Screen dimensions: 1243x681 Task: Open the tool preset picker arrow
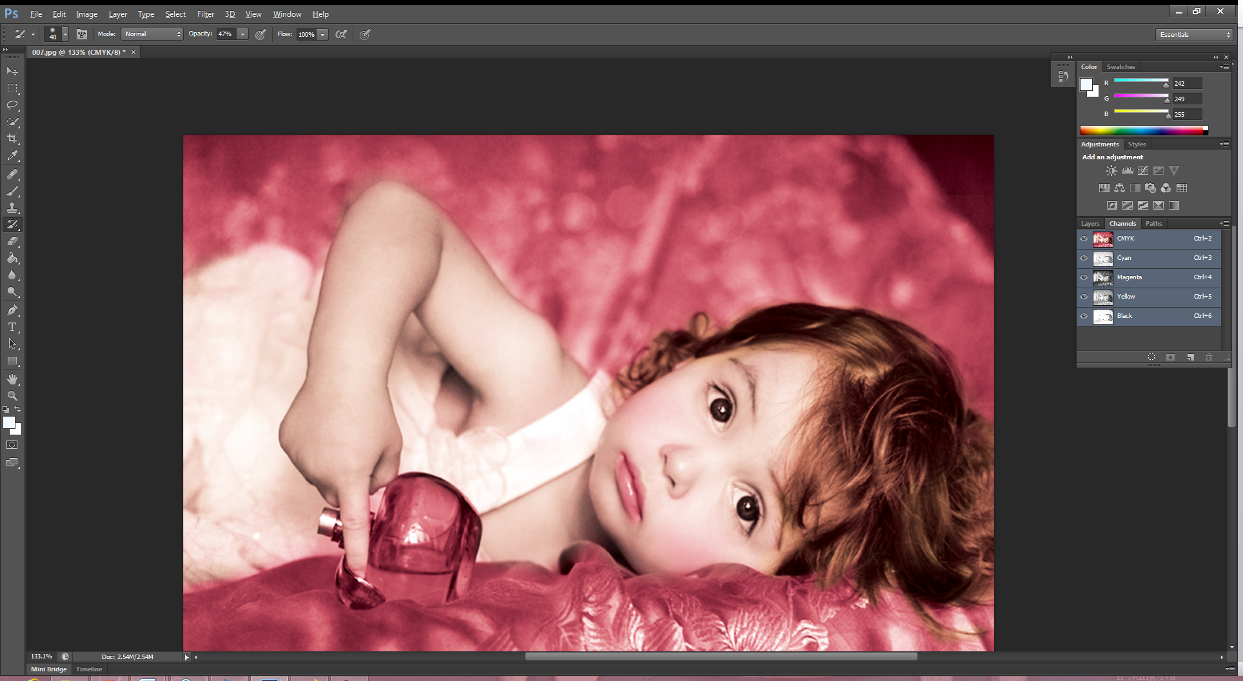(x=33, y=34)
